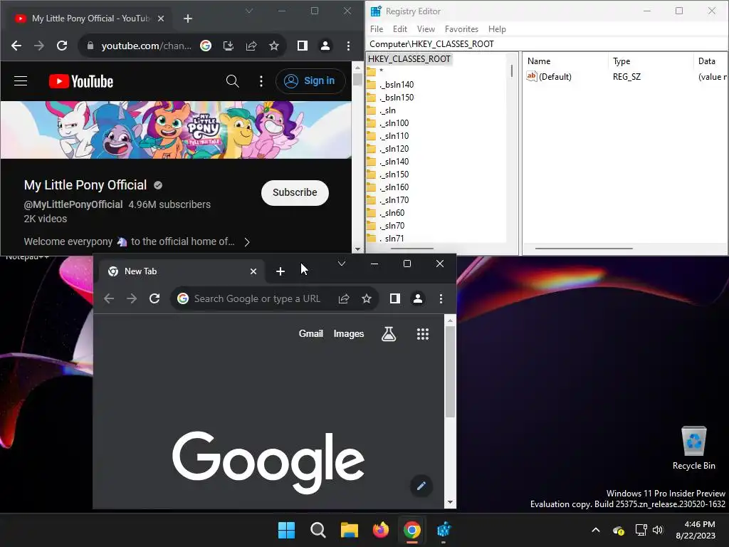Open Favorites menu in Registry Editor
This screenshot has width=729, height=547.
461,28
